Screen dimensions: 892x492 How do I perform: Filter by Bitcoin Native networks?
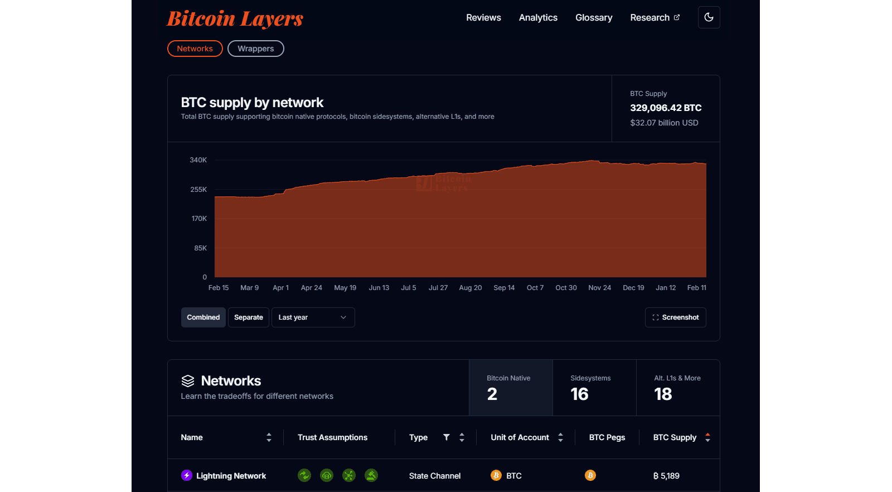coord(511,388)
